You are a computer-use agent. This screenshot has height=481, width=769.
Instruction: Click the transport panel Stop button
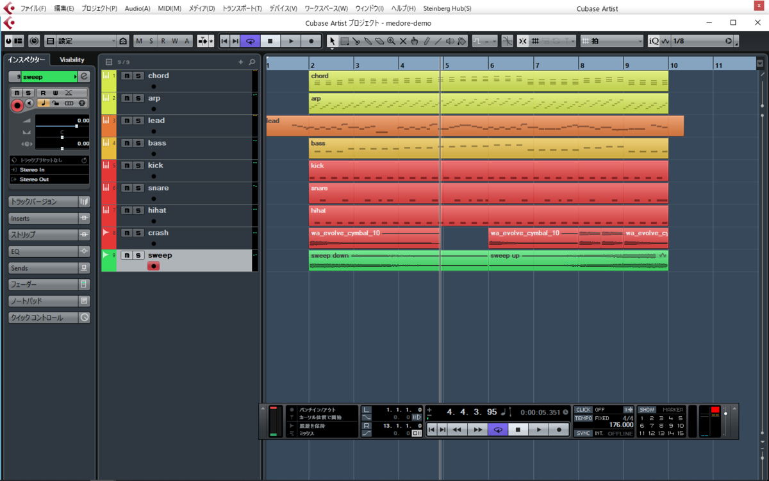pos(518,430)
